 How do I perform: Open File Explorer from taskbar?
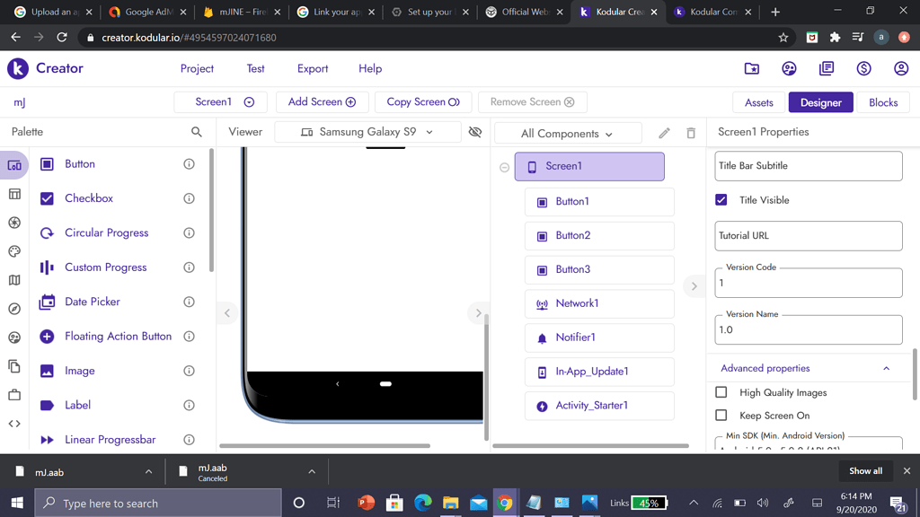coord(451,503)
